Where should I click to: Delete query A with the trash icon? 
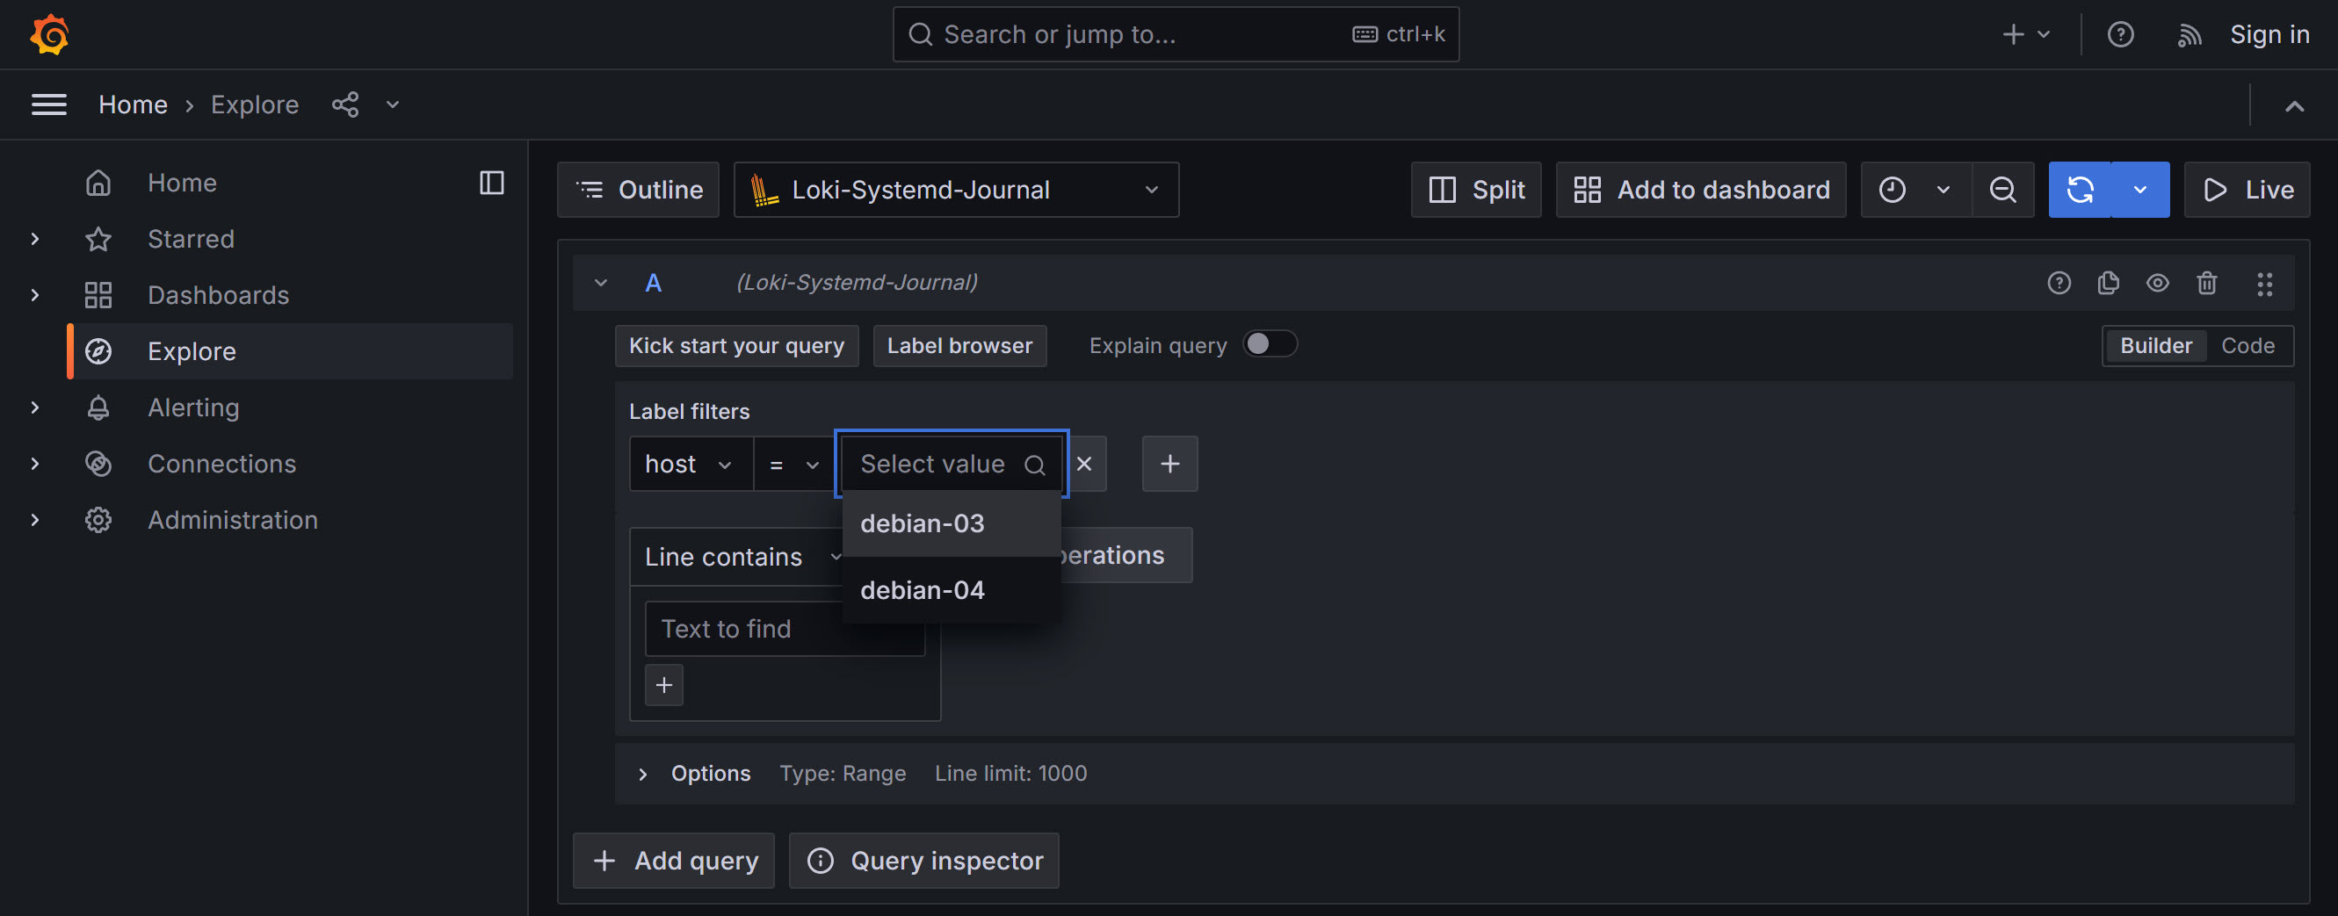(2206, 283)
